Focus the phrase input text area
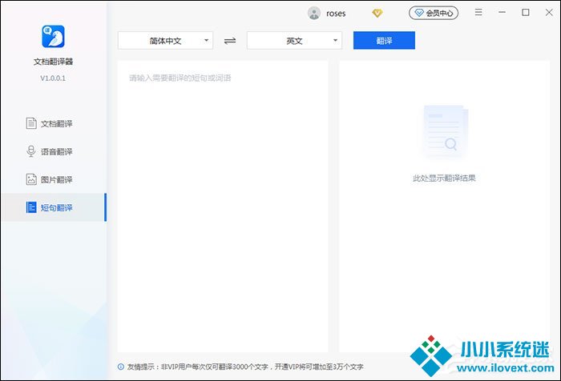The width and height of the screenshot is (561, 381). click(x=222, y=200)
